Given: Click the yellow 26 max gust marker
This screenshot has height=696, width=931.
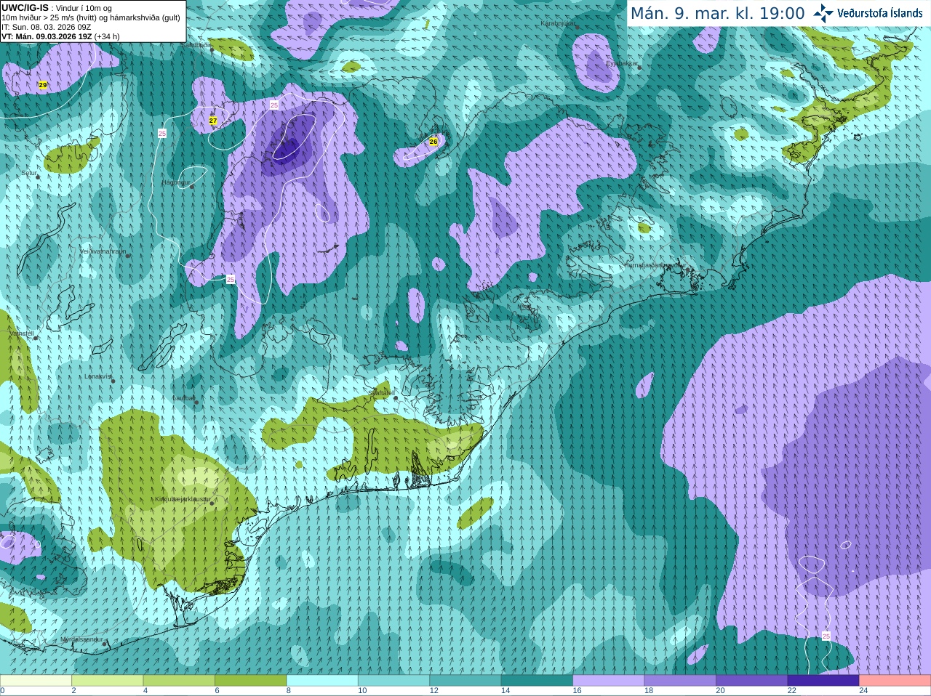Looking at the screenshot, I should [x=433, y=142].
